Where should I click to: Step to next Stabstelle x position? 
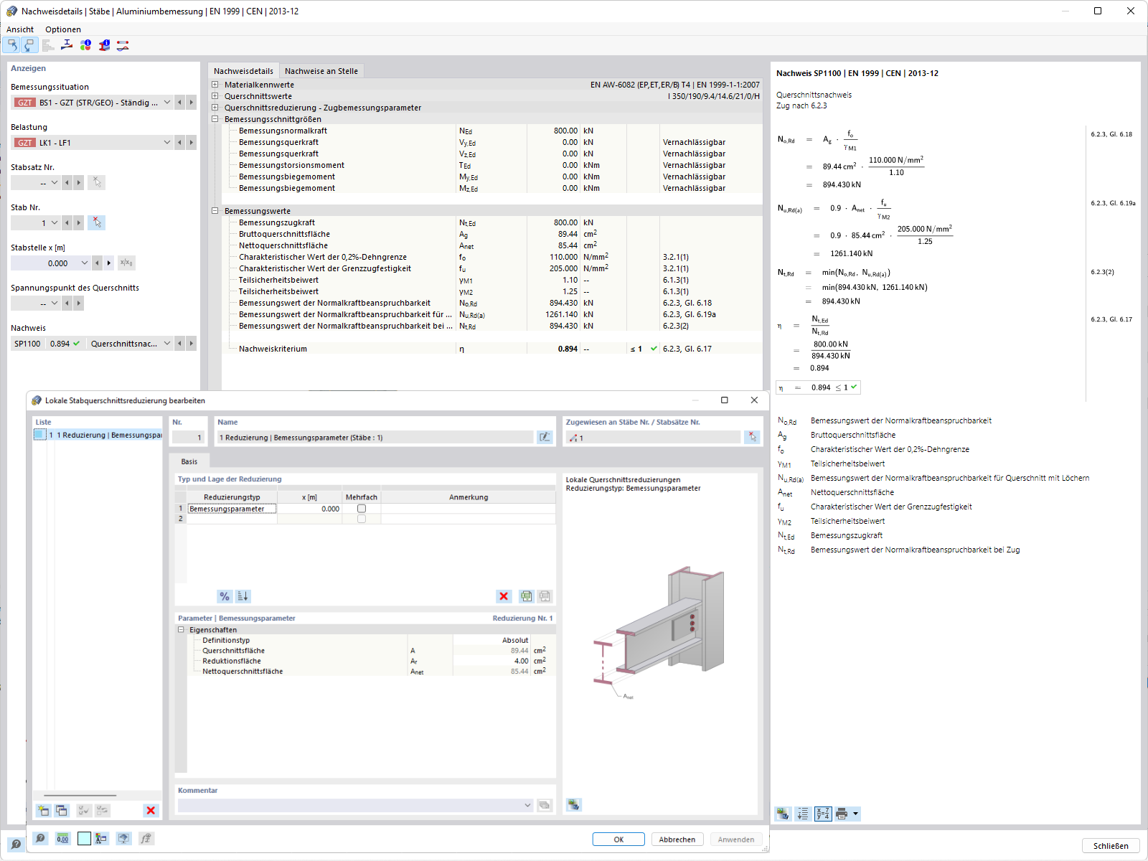109,263
